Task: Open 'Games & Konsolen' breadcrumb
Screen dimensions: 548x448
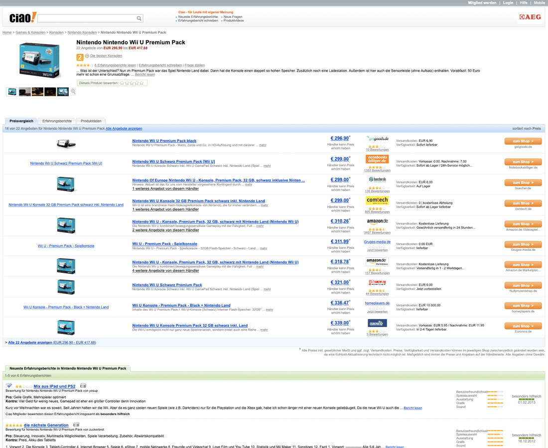Action: pos(30,32)
